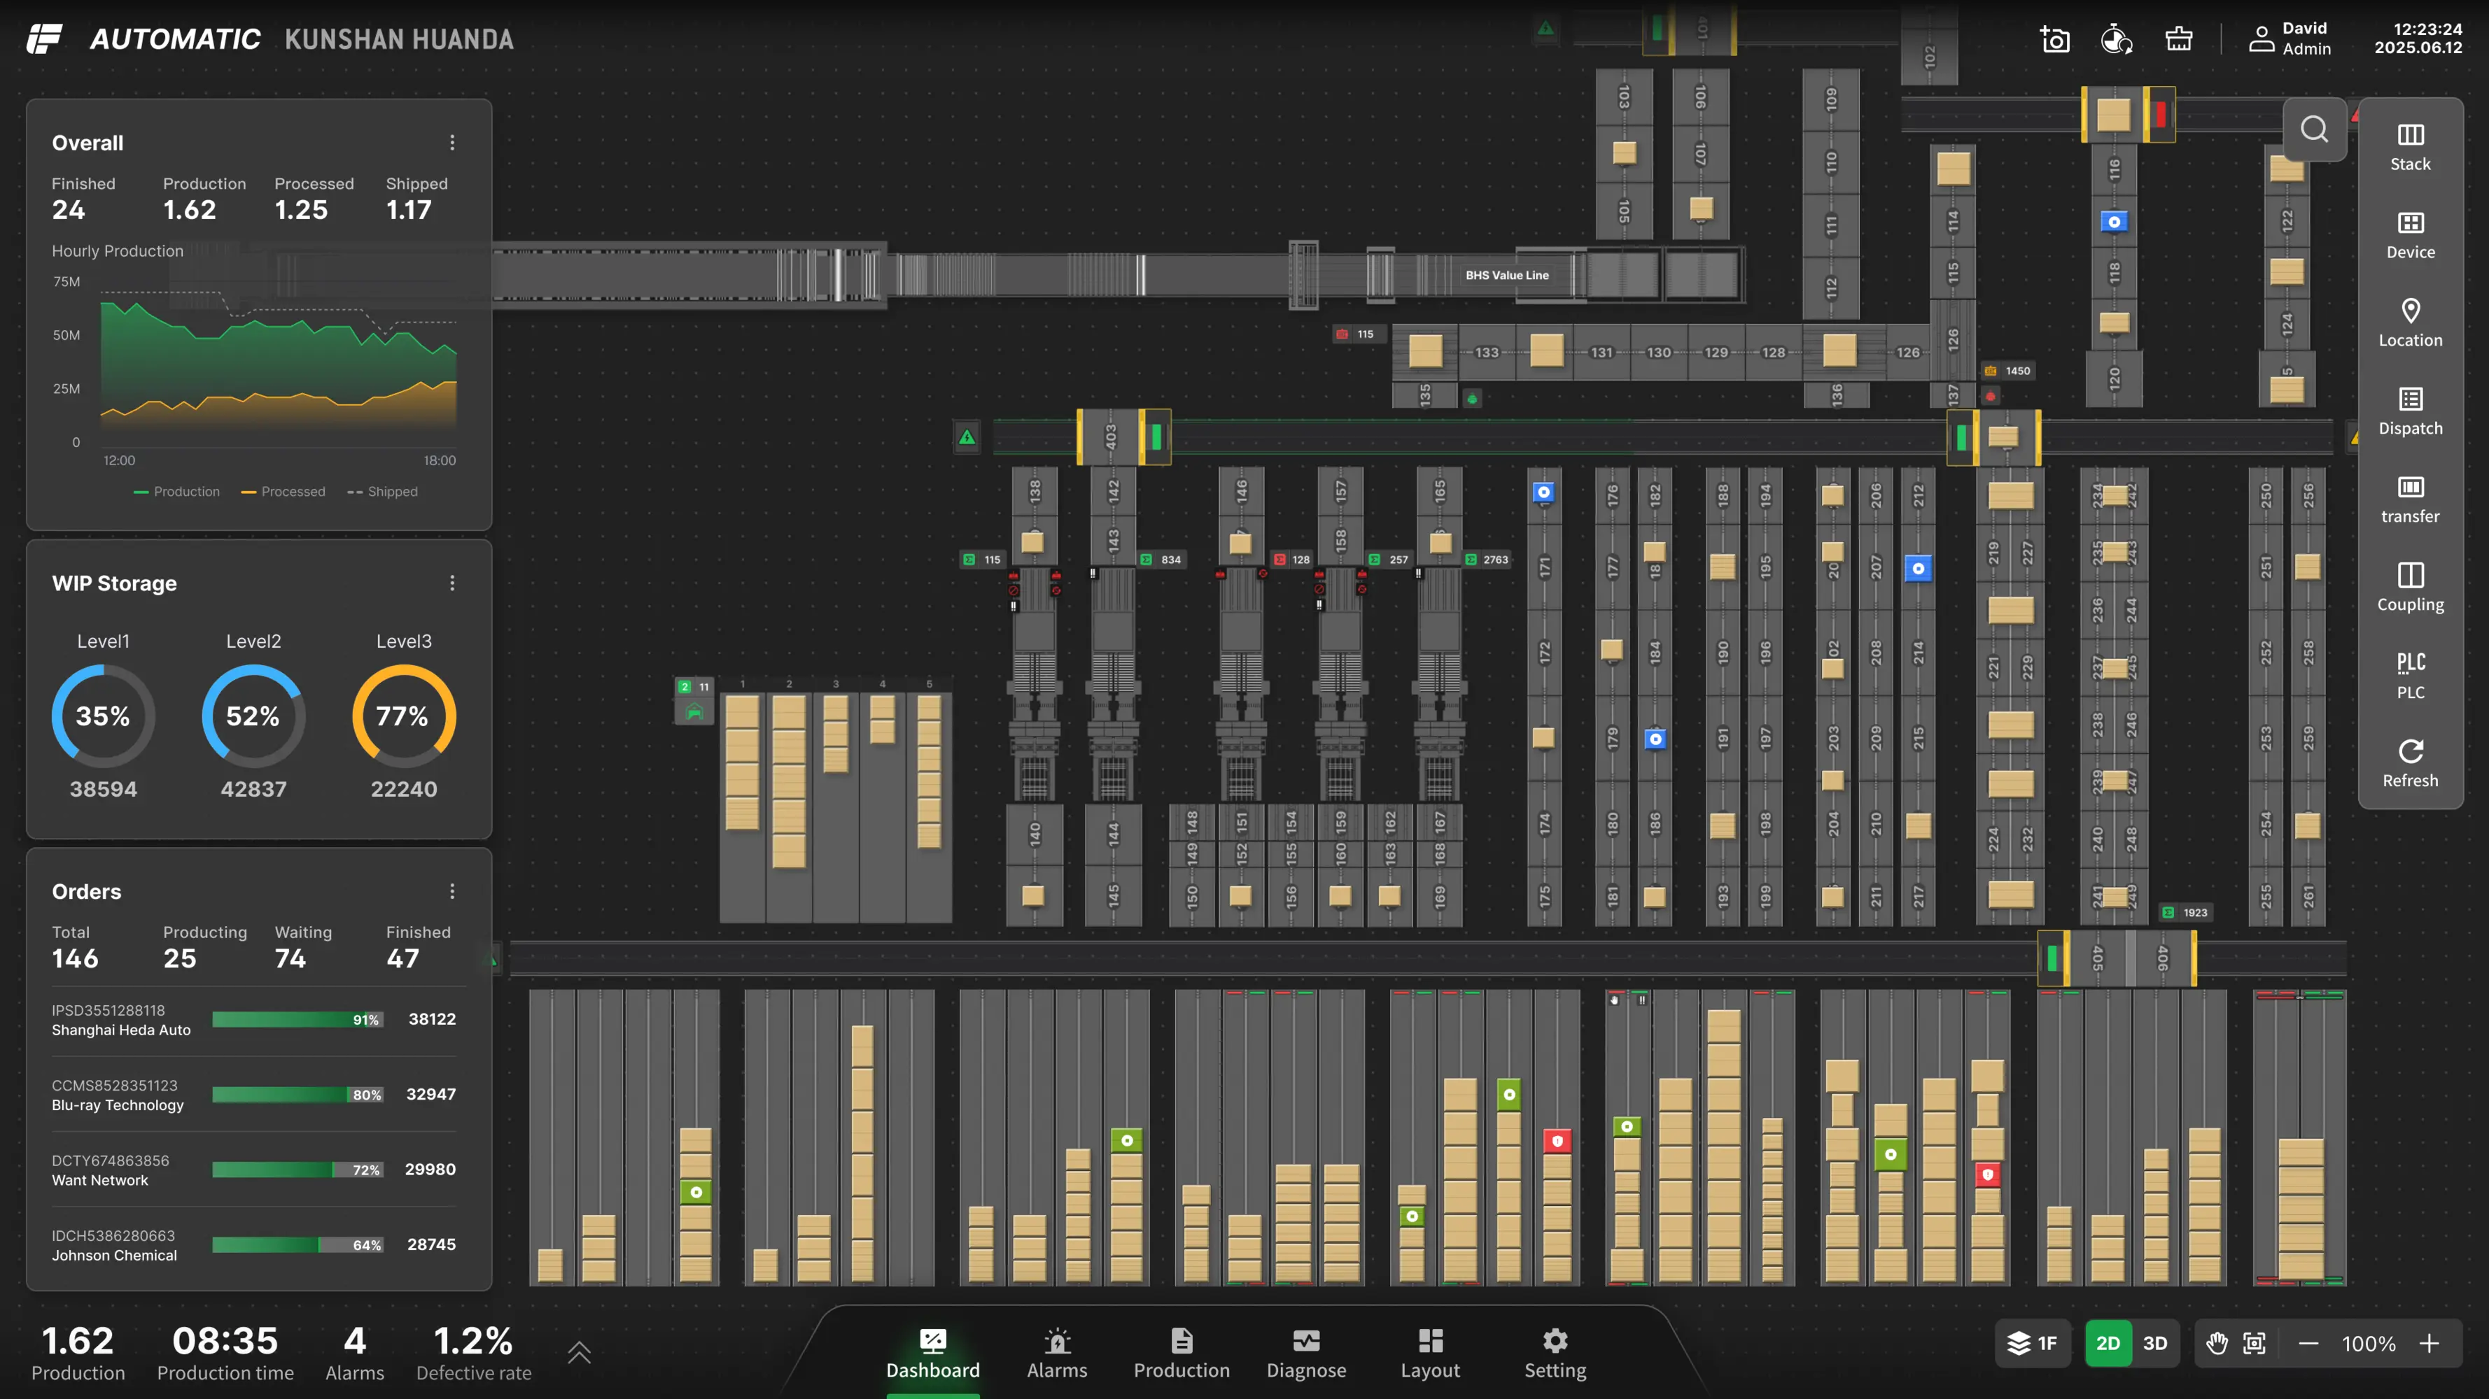Open the map search magnifier
2489x1399 pixels.
2314,129
